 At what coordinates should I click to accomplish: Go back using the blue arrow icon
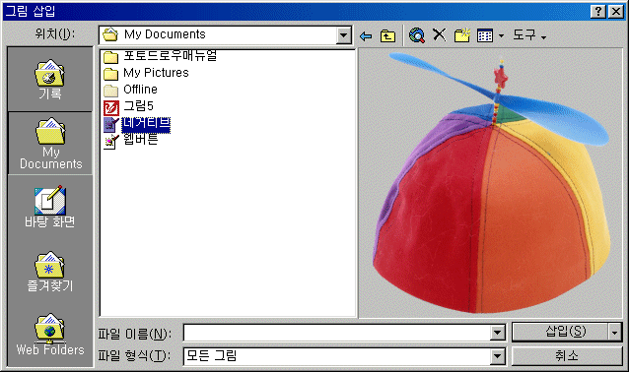(366, 36)
